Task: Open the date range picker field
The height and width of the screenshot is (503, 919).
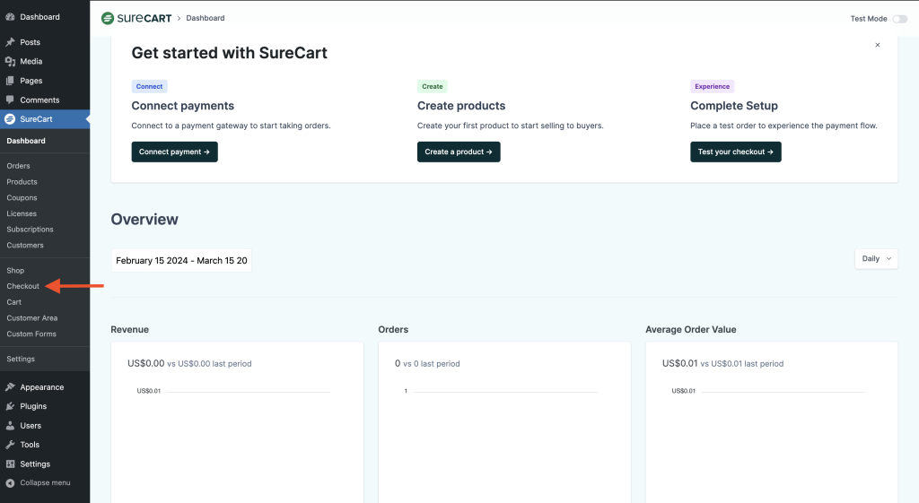Action: point(181,261)
